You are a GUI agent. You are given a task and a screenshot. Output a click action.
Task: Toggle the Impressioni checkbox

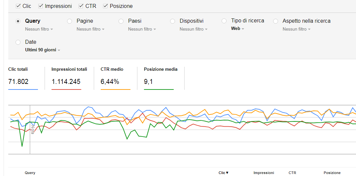40,6
